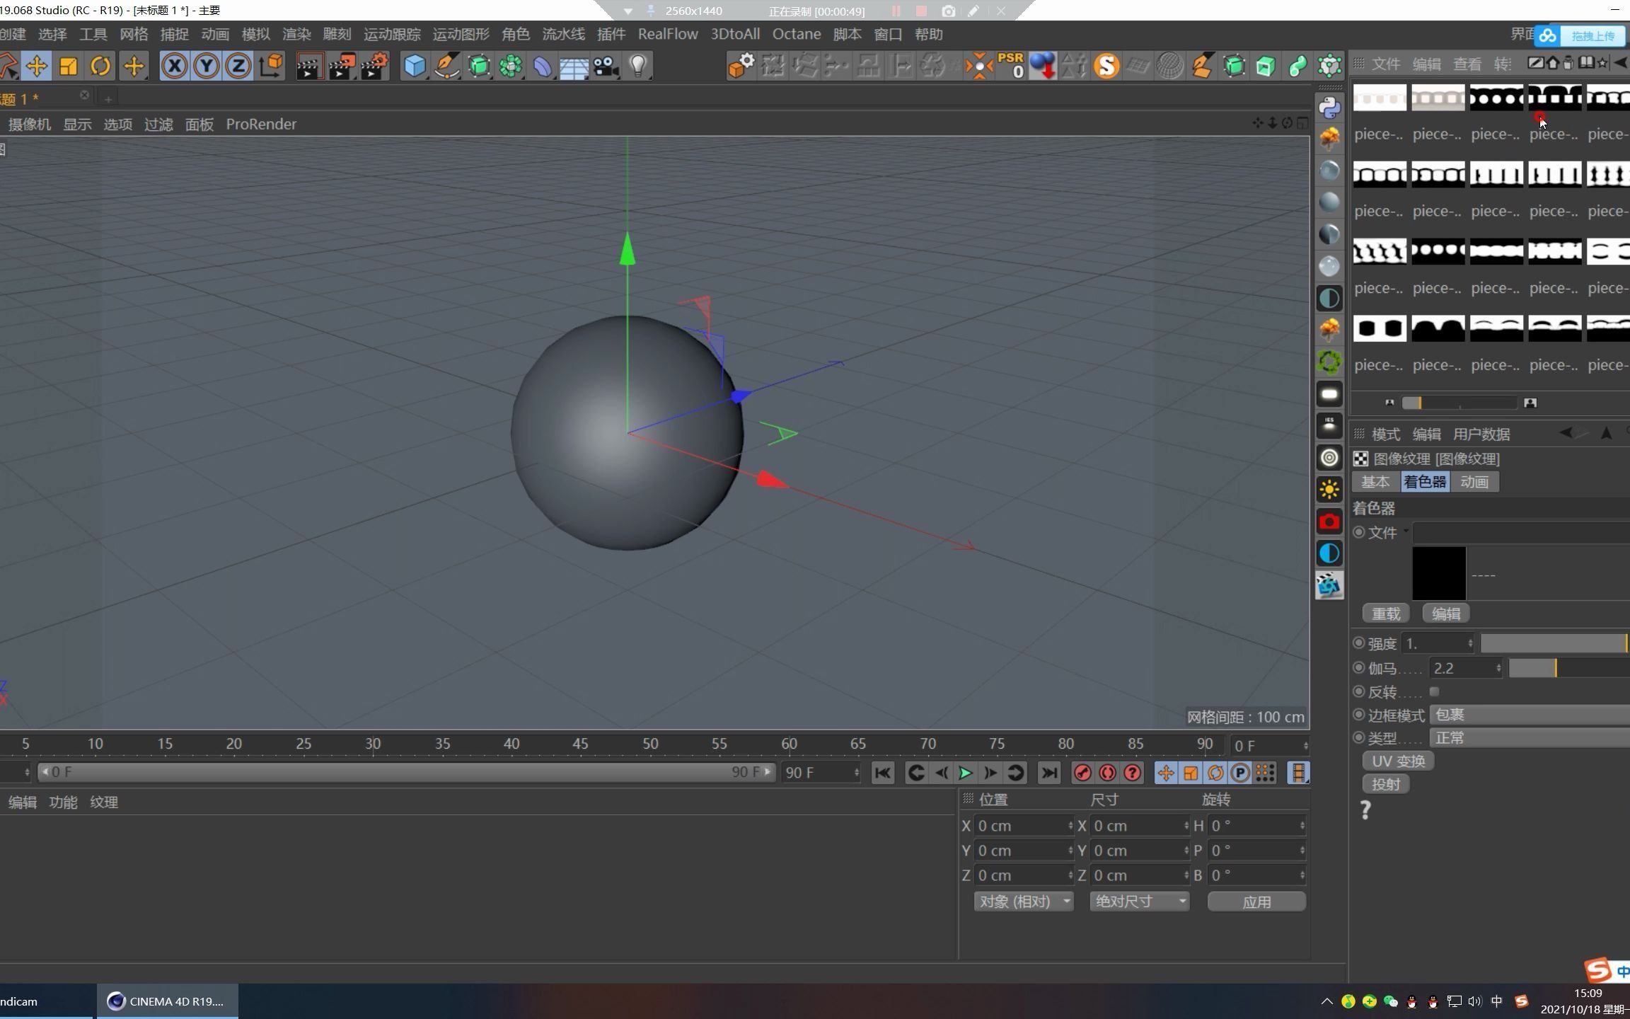The width and height of the screenshot is (1630, 1019).
Task: Click the Python icon in the side palette
Action: (x=1329, y=107)
